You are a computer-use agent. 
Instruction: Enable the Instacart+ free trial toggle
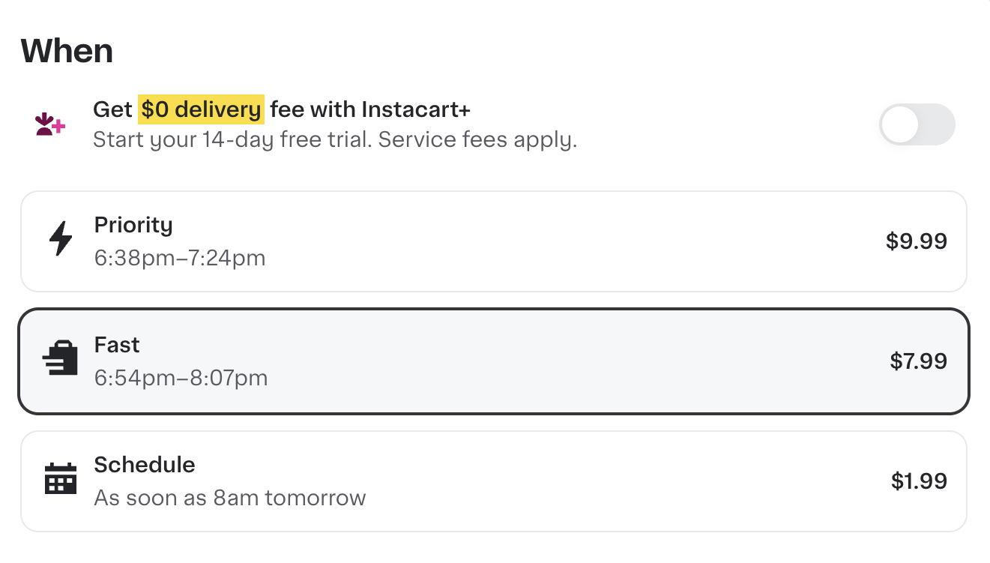(917, 124)
